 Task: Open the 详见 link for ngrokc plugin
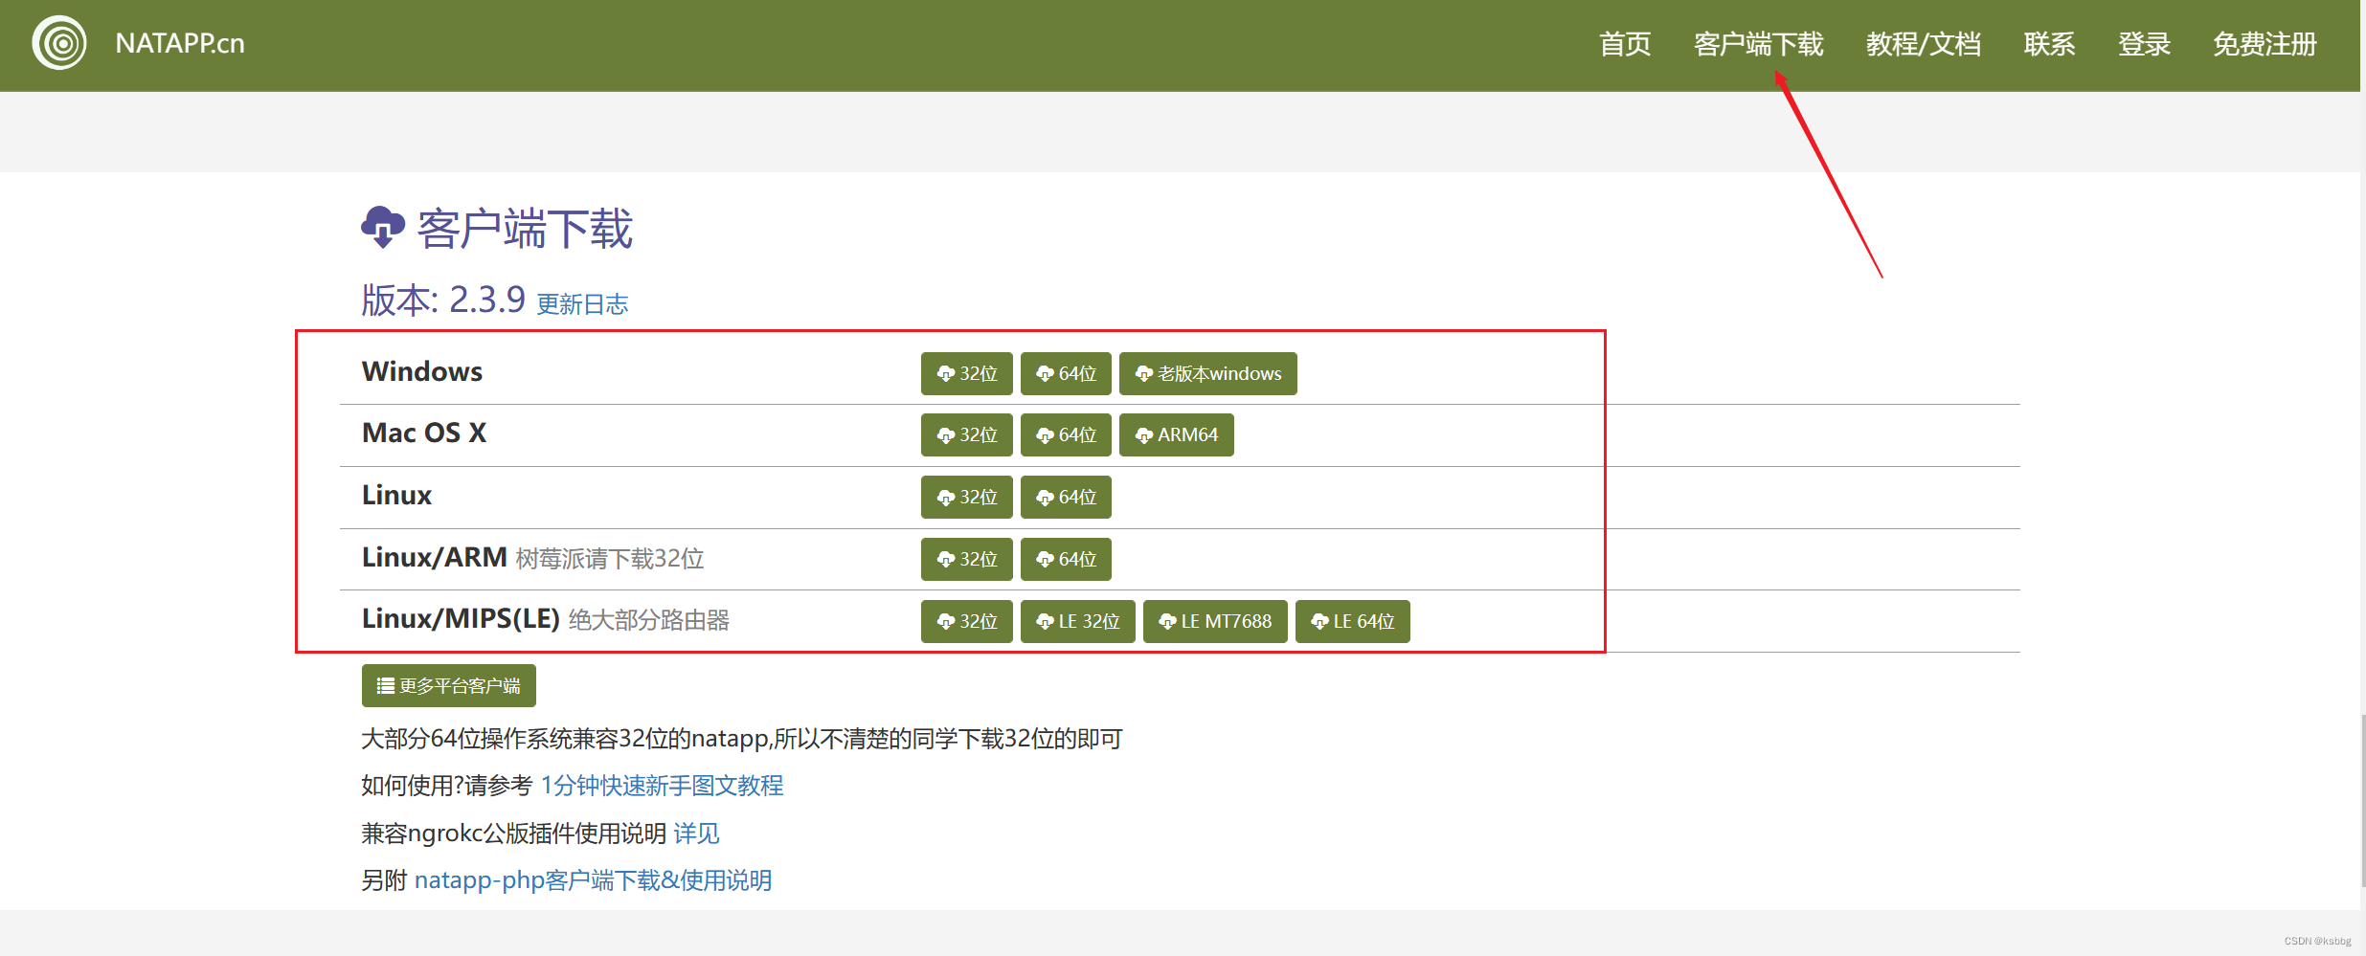pos(696,834)
